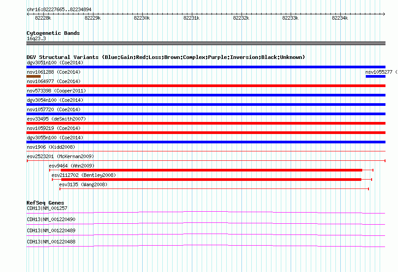
Task: Open variant esv9464 (Ahn2009) label
Action: (x=72, y=166)
